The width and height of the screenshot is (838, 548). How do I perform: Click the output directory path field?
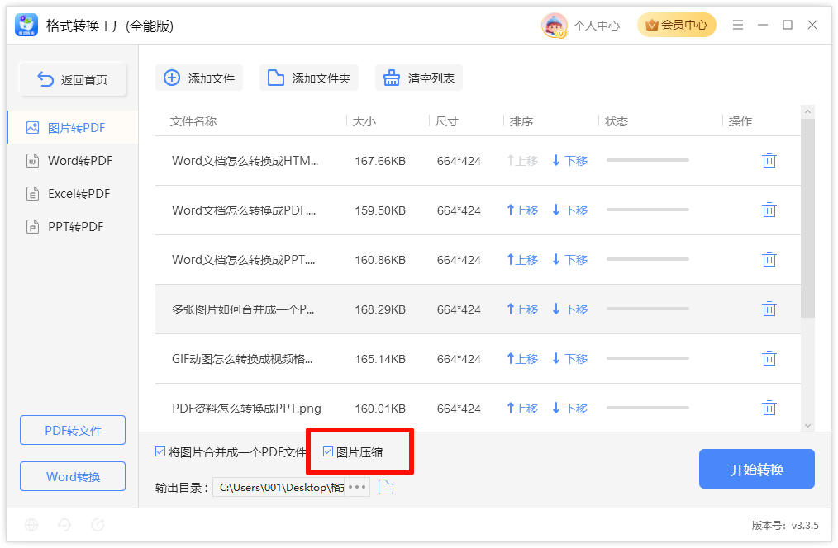click(279, 487)
